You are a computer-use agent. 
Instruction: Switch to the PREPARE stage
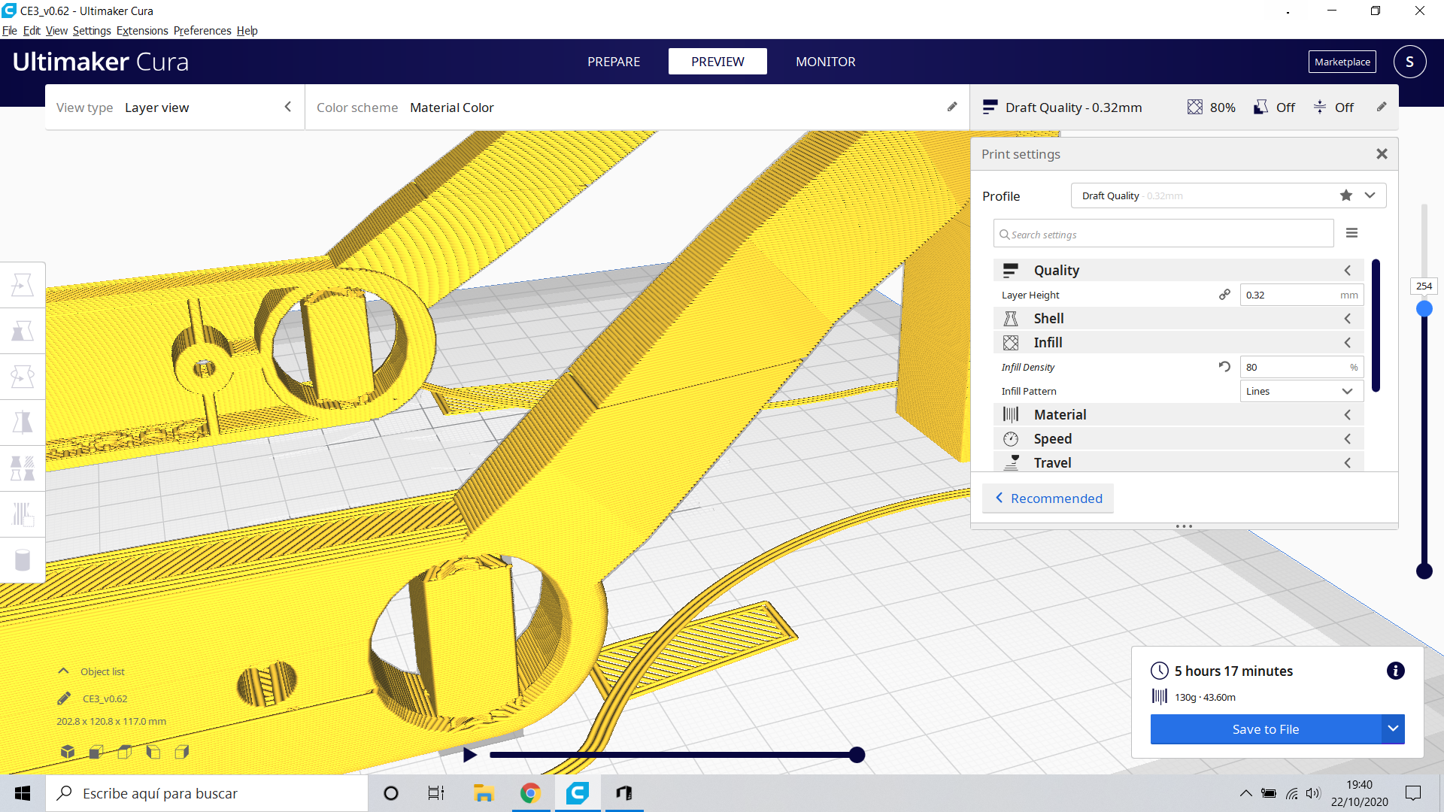614,62
